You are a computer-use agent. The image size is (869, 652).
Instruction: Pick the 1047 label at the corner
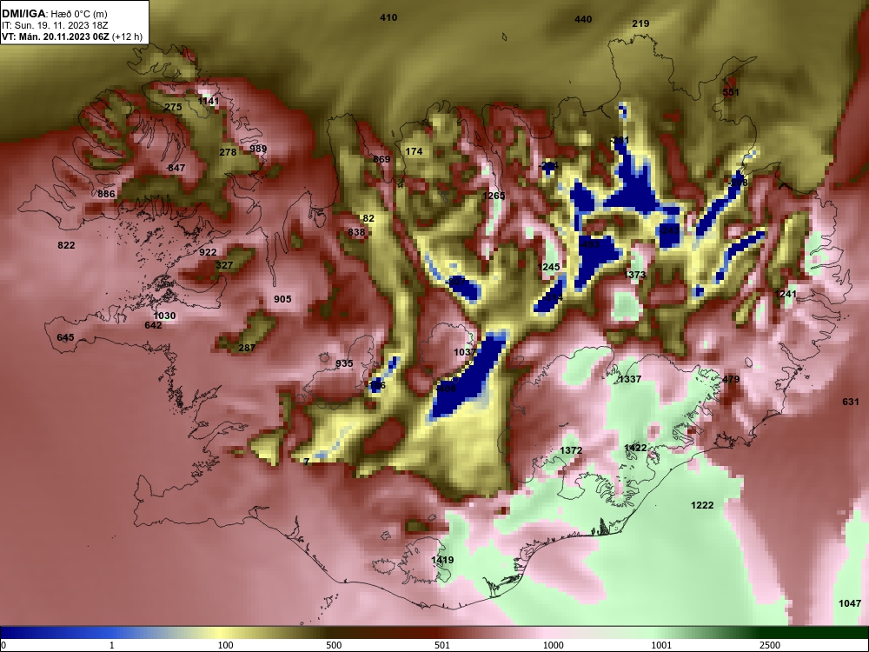(850, 603)
